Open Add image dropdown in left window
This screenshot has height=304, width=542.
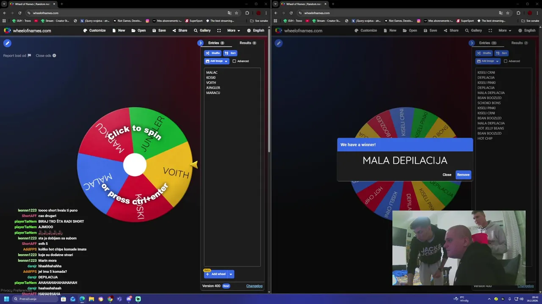coord(217,61)
